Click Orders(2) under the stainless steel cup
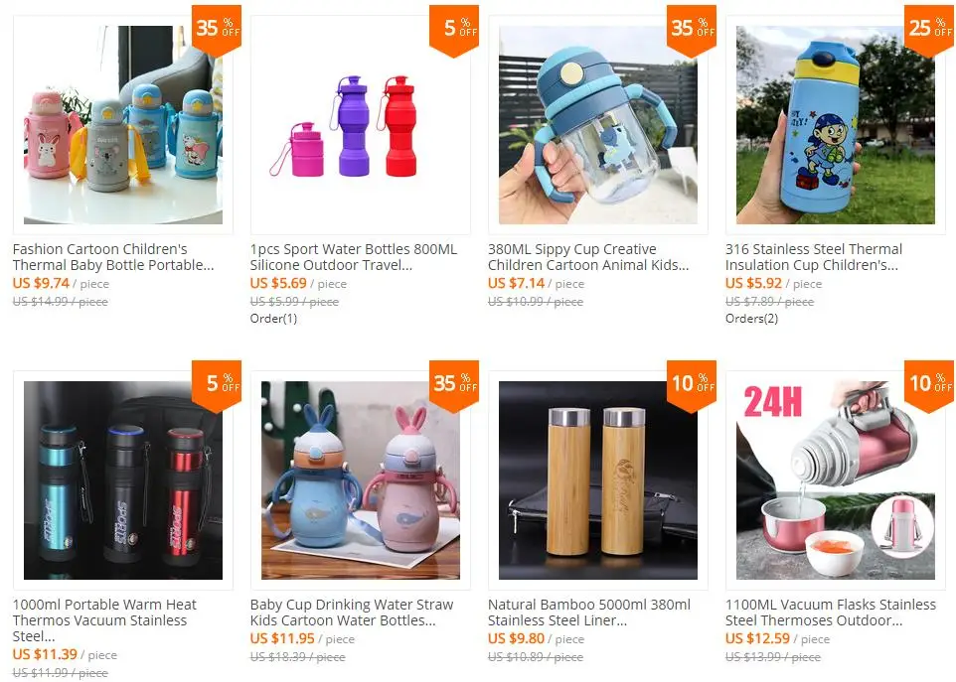The image size is (956, 682). [x=751, y=319]
